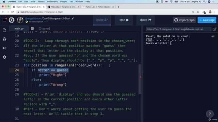Open the Settings gear in sidebar
This screenshot has width=218, height=122.
tap(4, 57)
